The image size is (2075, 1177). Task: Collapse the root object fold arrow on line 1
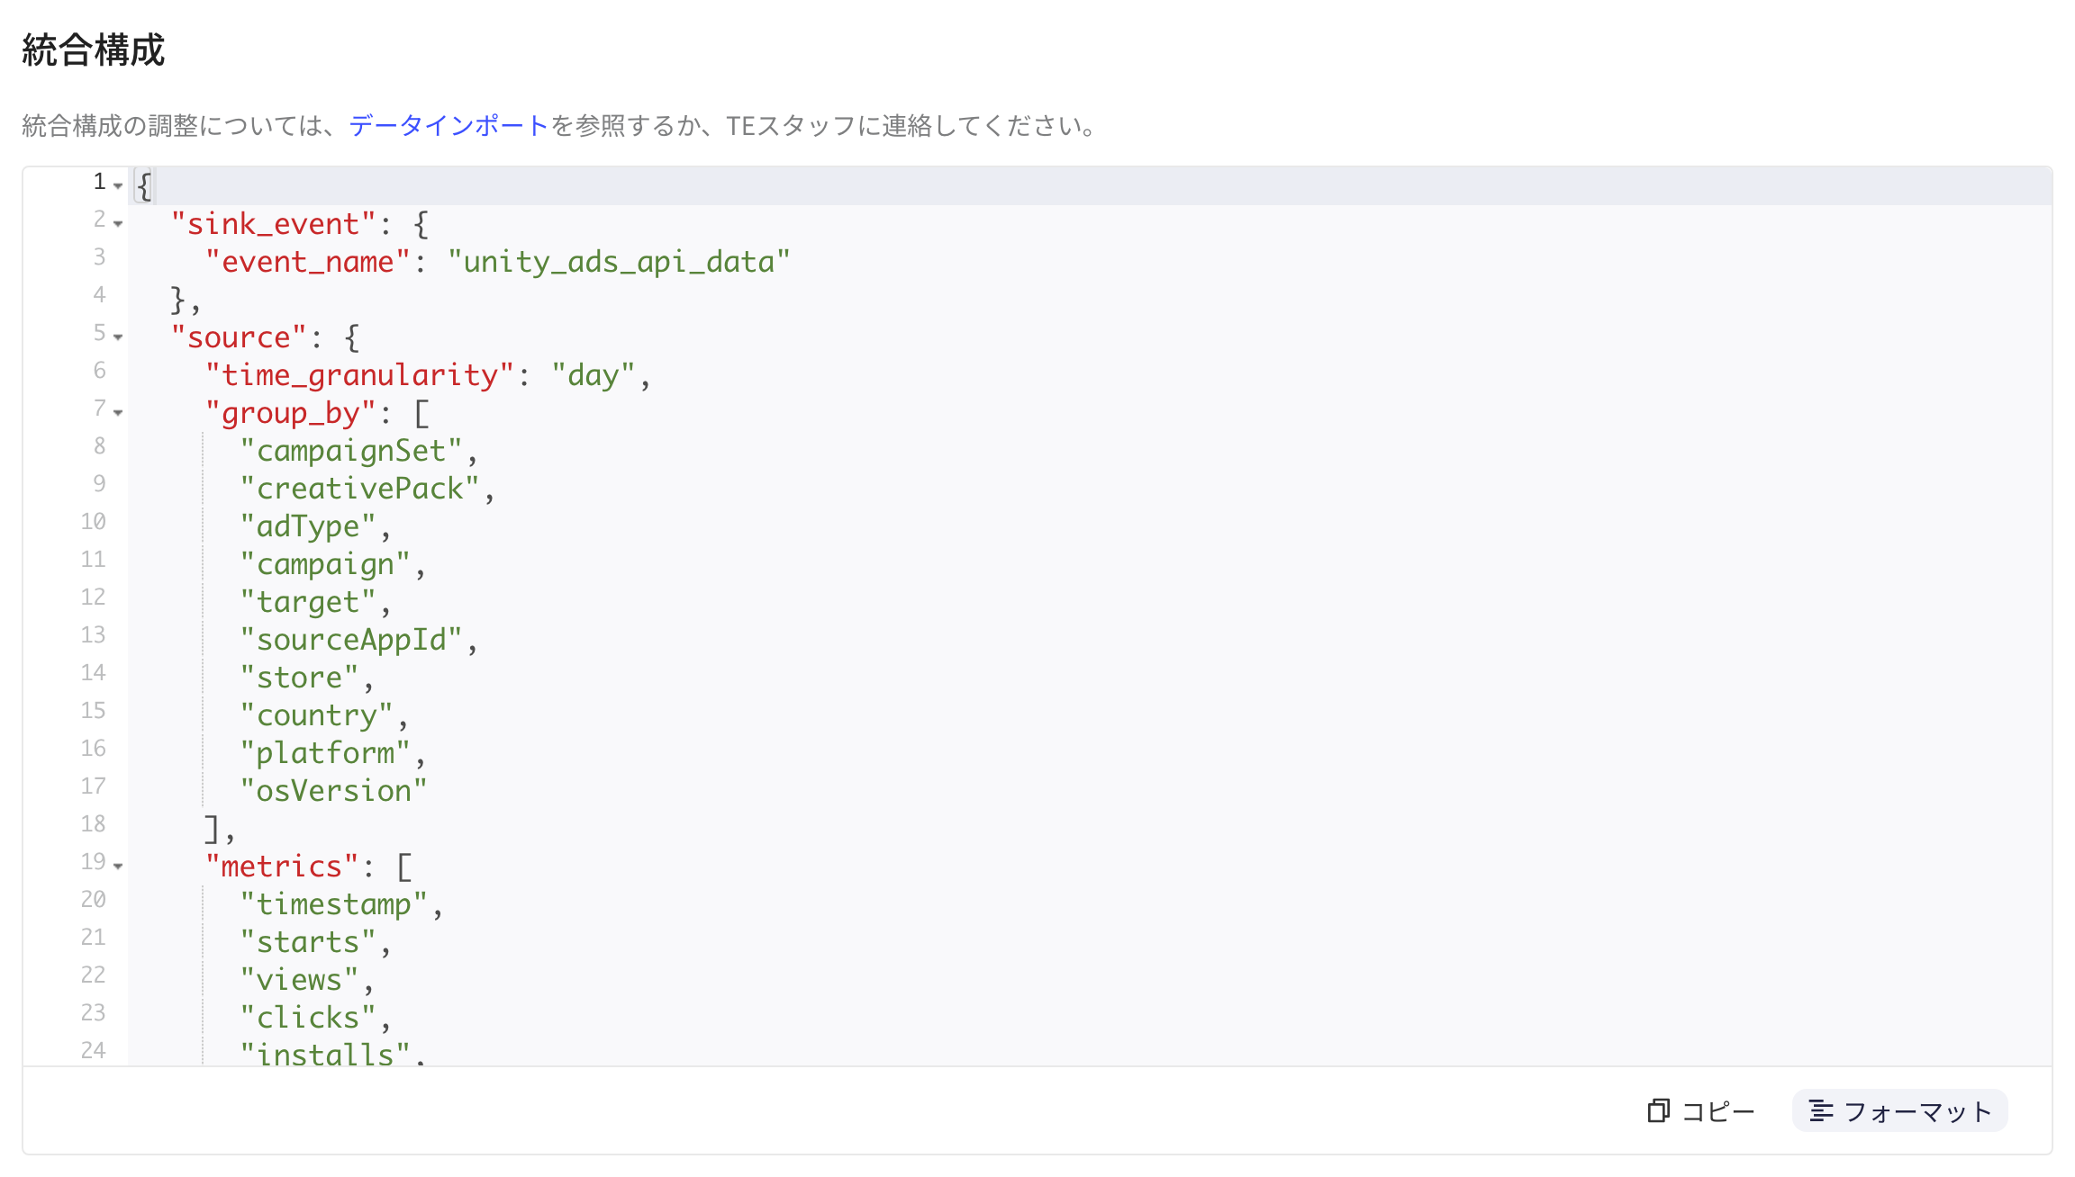coord(118,185)
